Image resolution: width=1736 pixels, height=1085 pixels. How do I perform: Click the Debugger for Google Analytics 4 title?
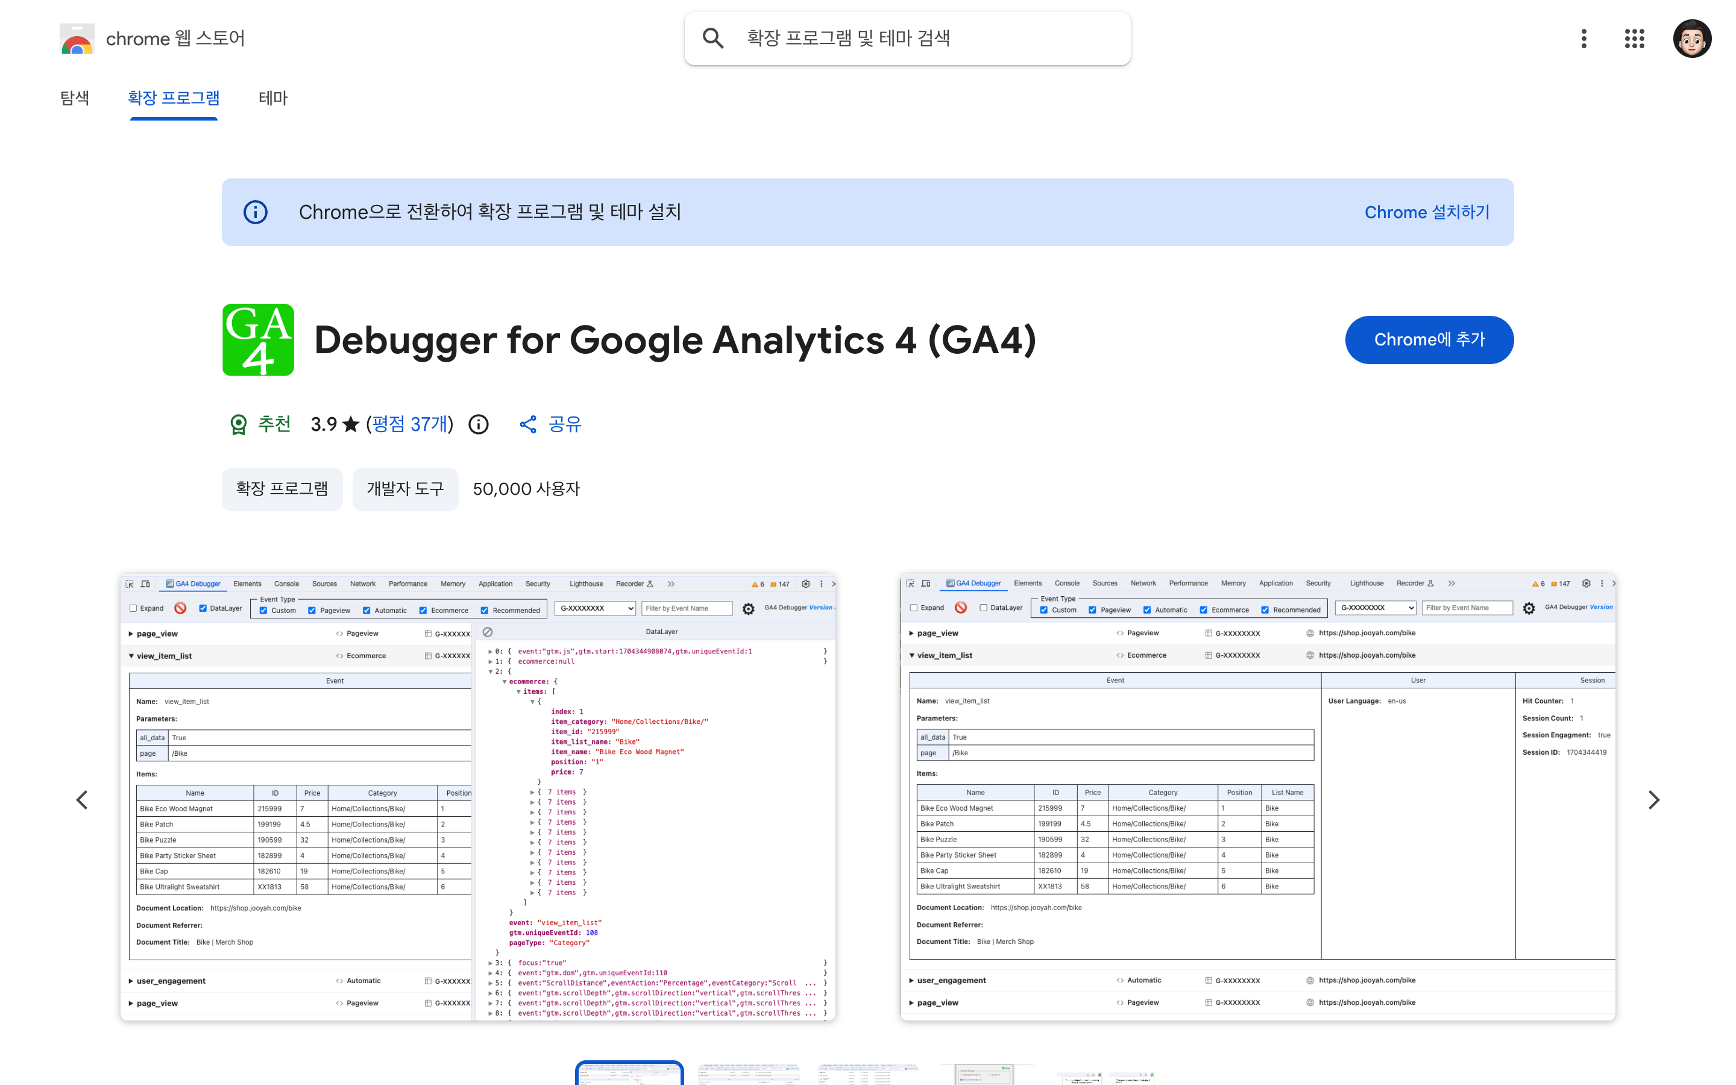[x=675, y=339]
